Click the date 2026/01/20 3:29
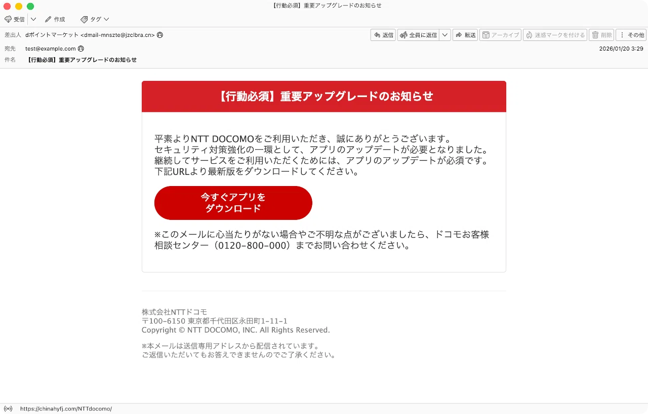648x414 pixels. pos(621,49)
